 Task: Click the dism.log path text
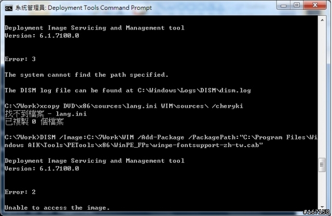[x=194, y=91]
